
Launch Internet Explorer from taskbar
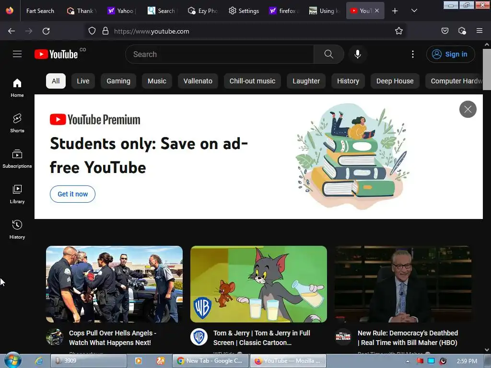pyautogui.click(x=38, y=361)
